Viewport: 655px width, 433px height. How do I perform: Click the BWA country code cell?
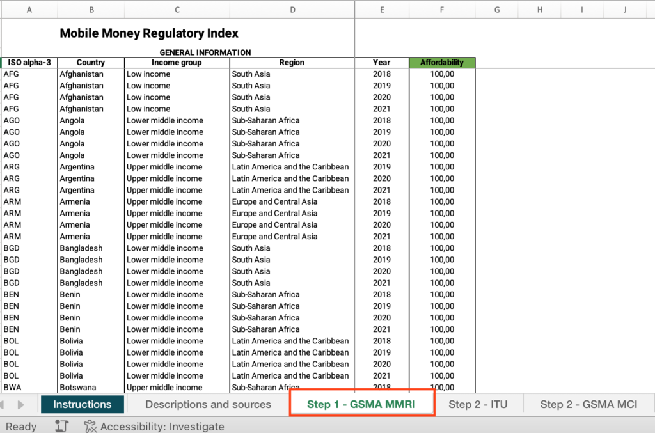[29, 387]
